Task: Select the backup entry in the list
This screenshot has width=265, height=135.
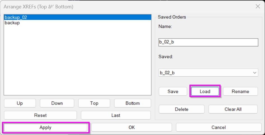Action: click(12, 23)
